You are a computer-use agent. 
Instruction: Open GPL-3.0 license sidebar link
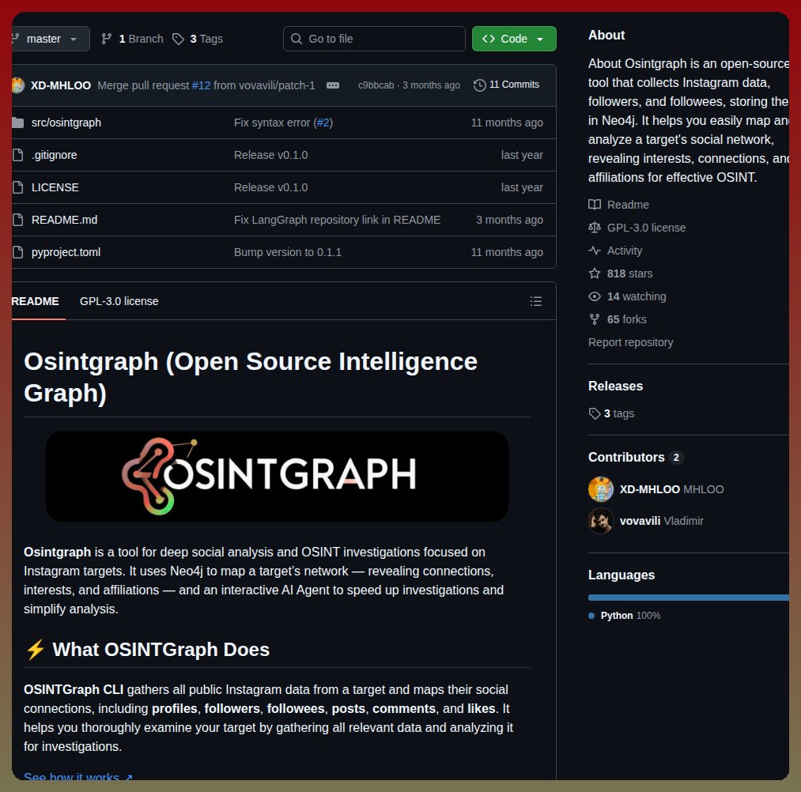click(646, 228)
